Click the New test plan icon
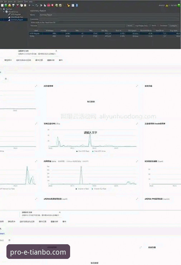 tap(2, 5)
